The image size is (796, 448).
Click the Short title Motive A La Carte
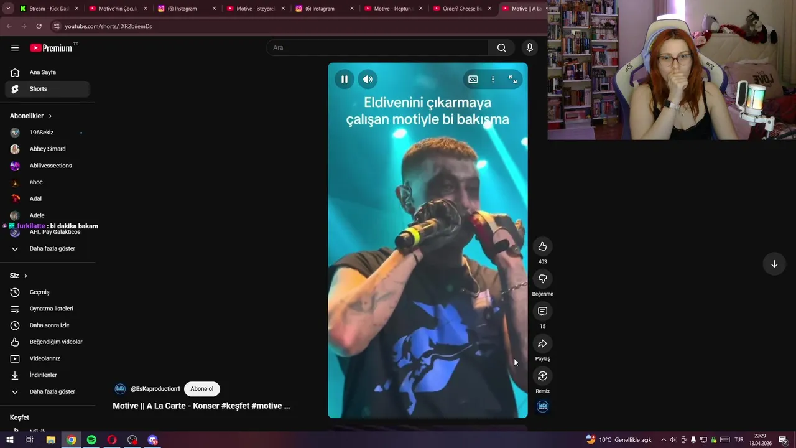tap(201, 406)
